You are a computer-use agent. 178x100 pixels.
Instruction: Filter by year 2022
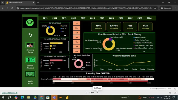(130, 18)
